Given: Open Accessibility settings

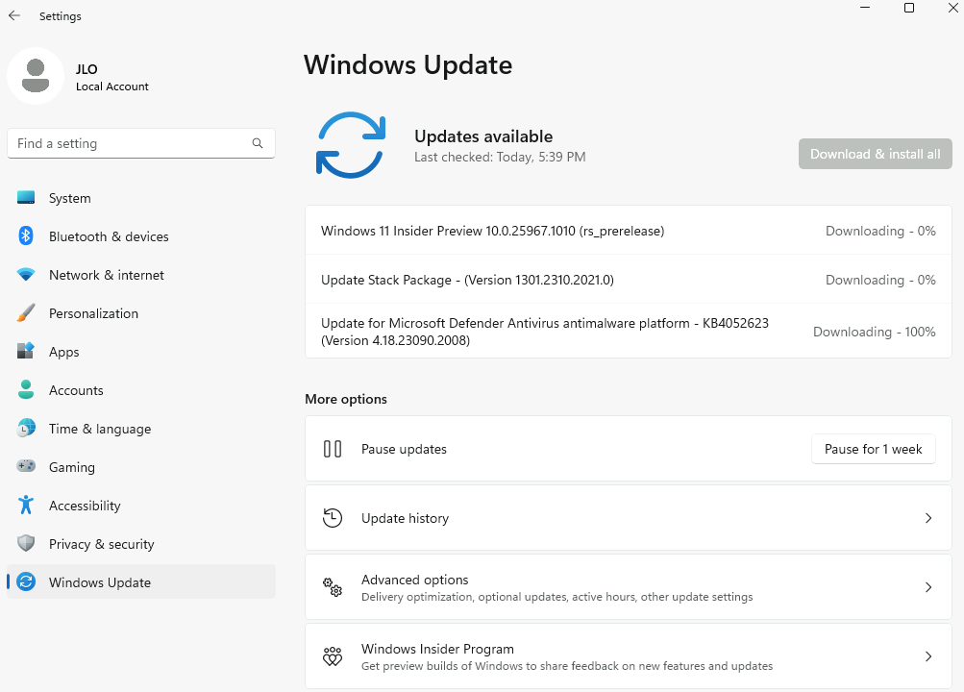Looking at the screenshot, I should tap(141, 506).
